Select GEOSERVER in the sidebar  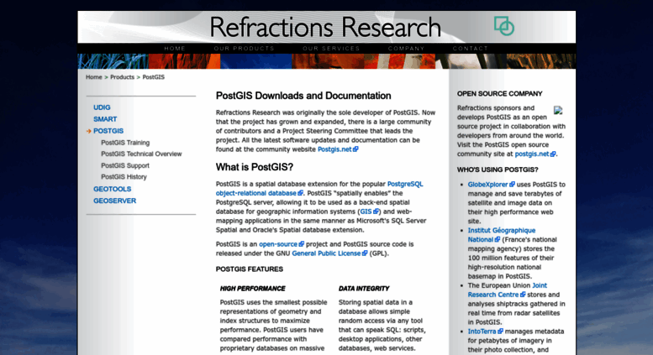[x=114, y=201]
